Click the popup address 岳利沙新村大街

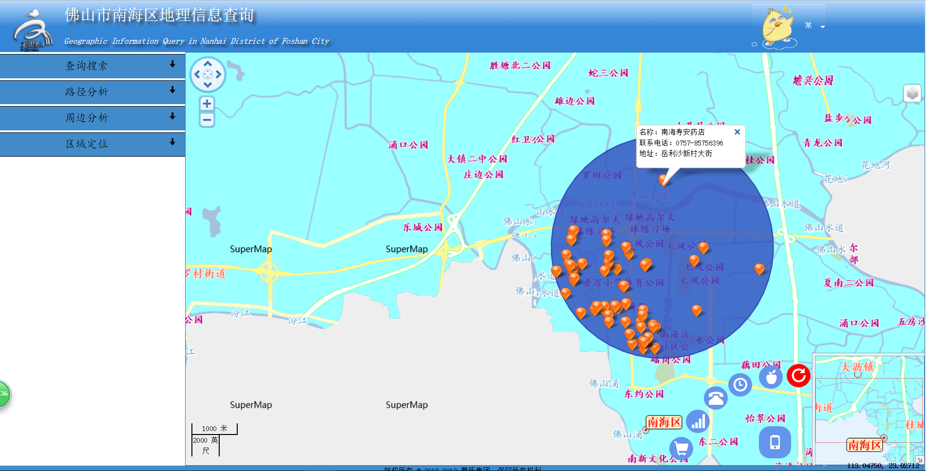(x=686, y=154)
